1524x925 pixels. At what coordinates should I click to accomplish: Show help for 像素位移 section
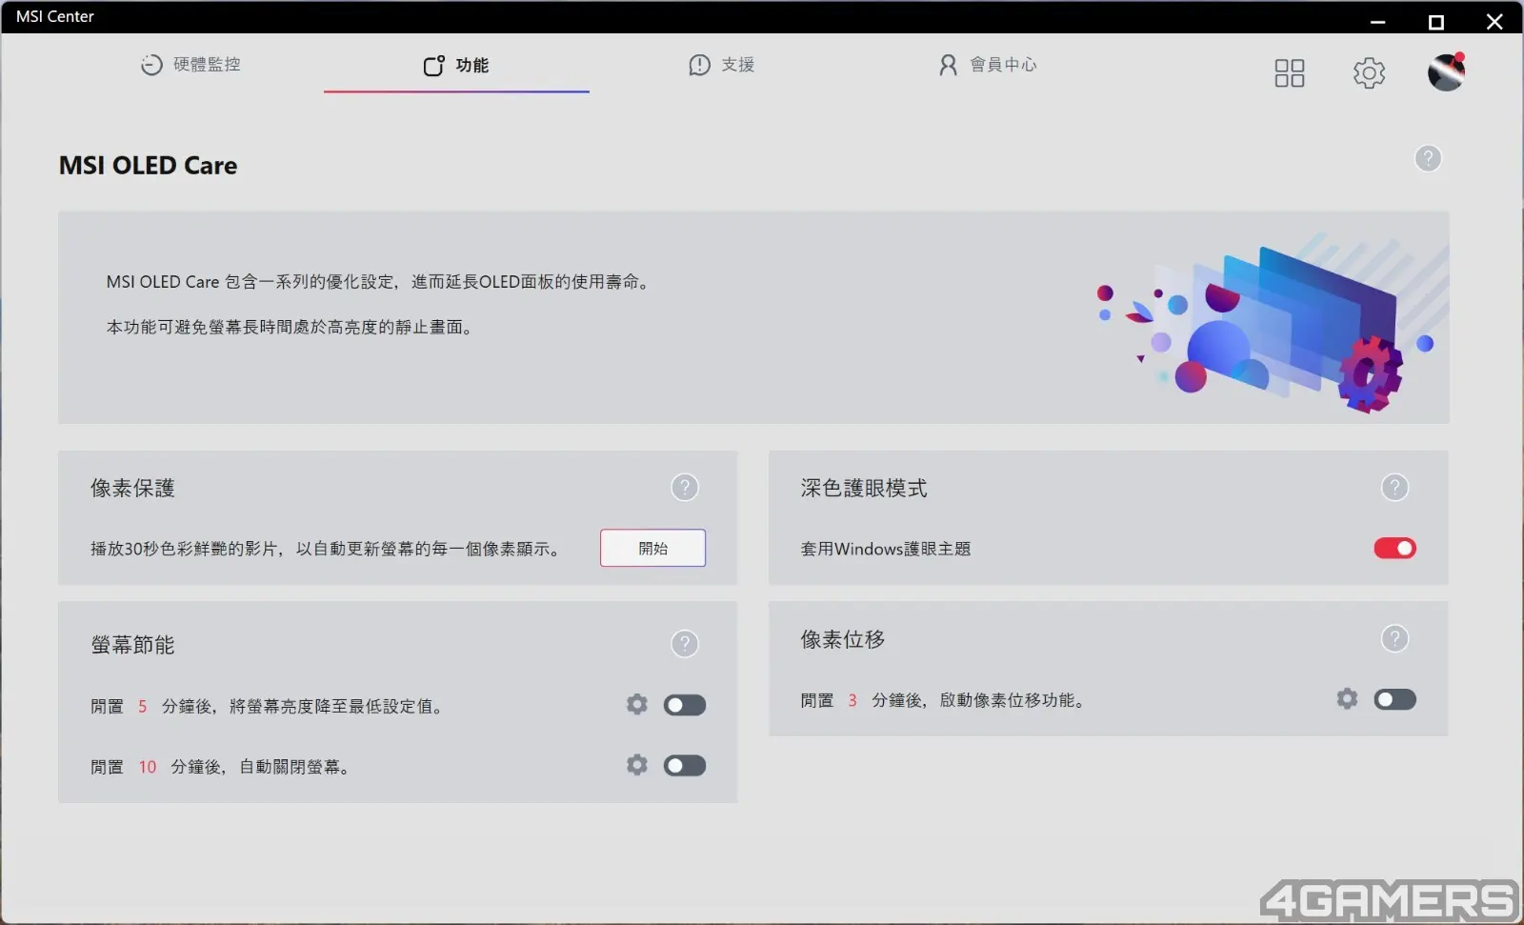click(x=1394, y=638)
